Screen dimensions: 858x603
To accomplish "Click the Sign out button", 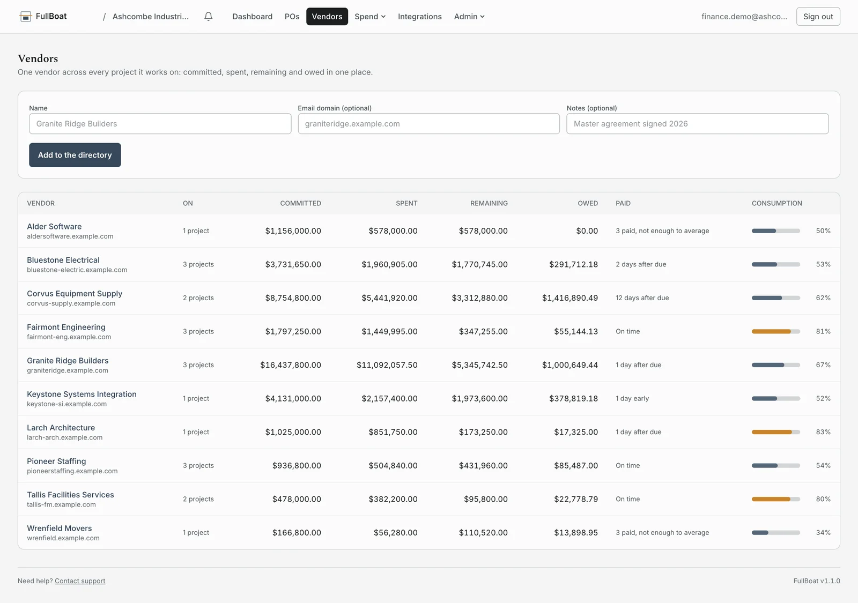I will point(818,17).
